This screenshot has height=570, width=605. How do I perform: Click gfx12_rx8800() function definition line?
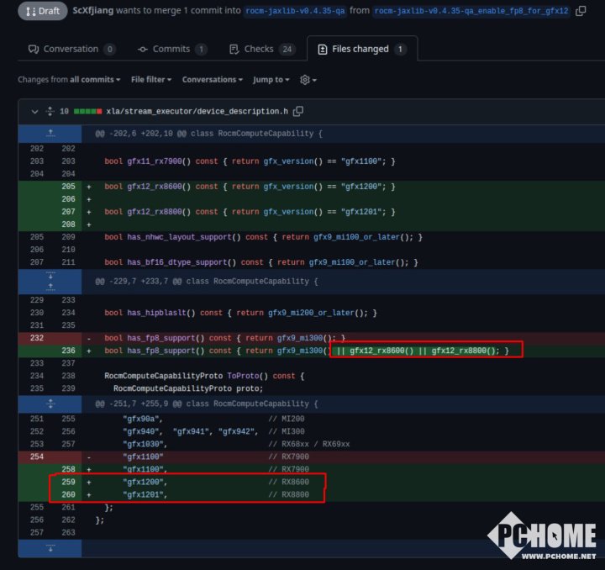250,212
